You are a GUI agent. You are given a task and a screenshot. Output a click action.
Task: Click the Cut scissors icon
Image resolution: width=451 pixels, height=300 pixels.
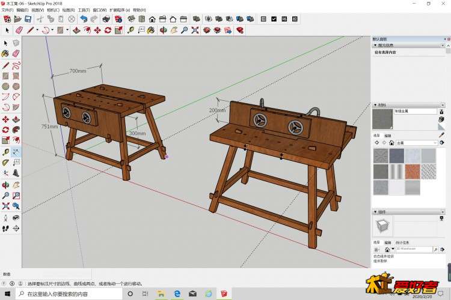pyautogui.click(x=40, y=19)
